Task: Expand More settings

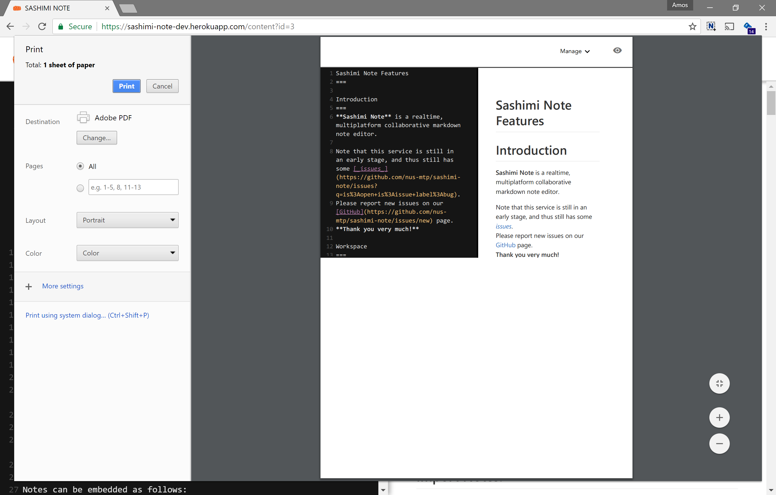Action: pos(62,286)
